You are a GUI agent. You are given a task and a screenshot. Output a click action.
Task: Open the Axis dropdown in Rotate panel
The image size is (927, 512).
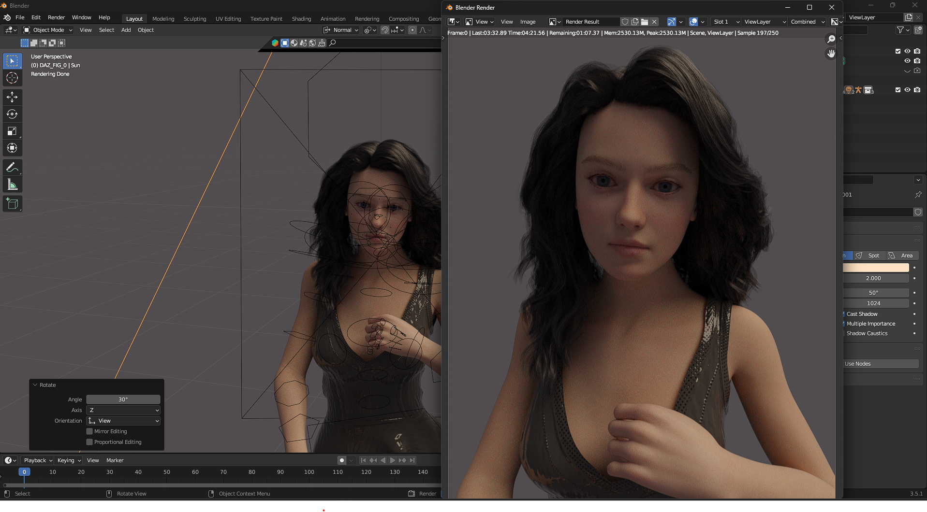(x=123, y=410)
